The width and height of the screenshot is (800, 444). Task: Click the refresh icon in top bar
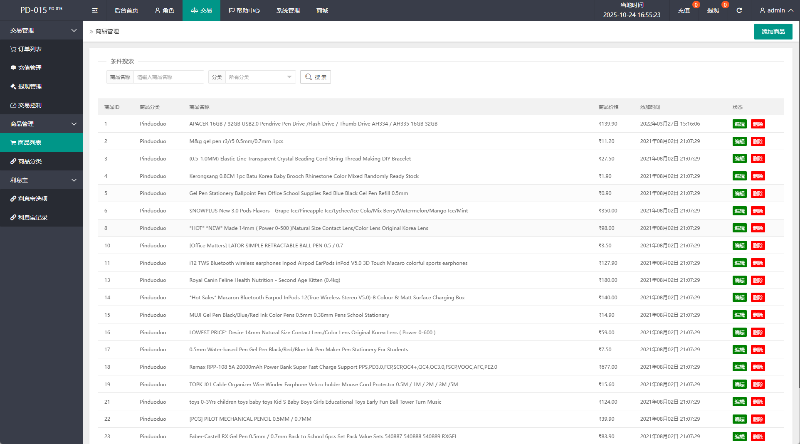click(739, 10)
